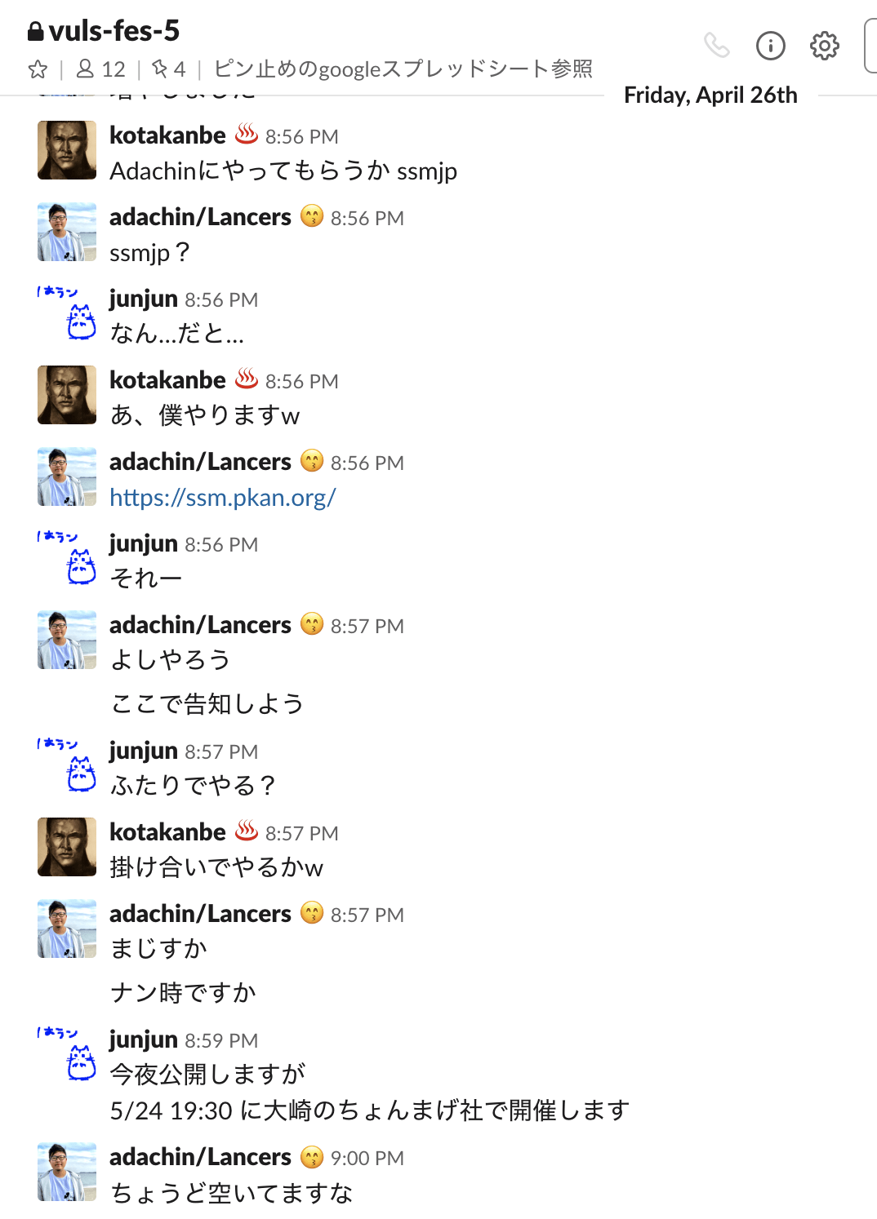877x1219 pixels.
Task: Click kotakanbe's avatar on the ssmjp message
Action: point(66,150)
